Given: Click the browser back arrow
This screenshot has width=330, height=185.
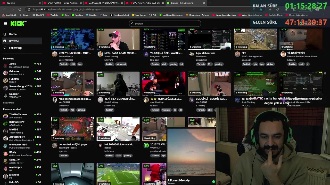Looking at the screenshot, I should [x=5, y=9].
